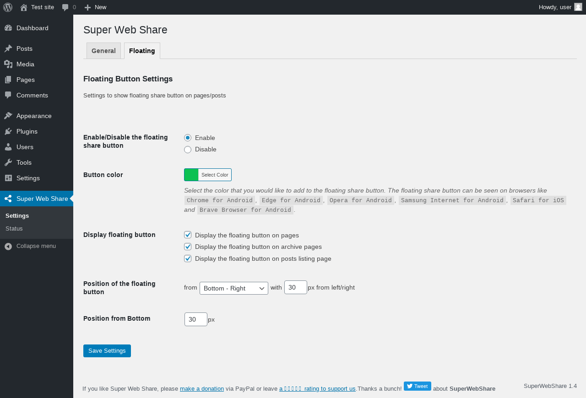Open Posts menu item
This screenshot has width=586, height=398.
[37, 48]
